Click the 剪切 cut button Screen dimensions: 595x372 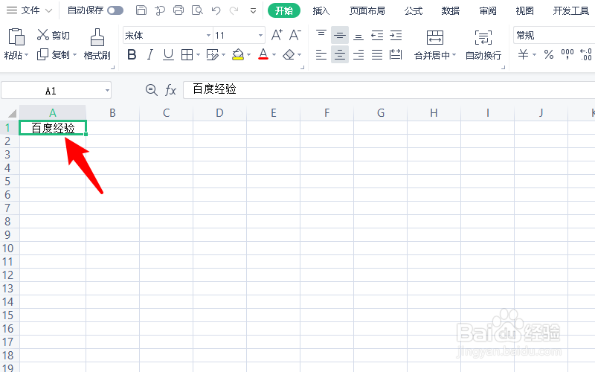pos(53,35)
